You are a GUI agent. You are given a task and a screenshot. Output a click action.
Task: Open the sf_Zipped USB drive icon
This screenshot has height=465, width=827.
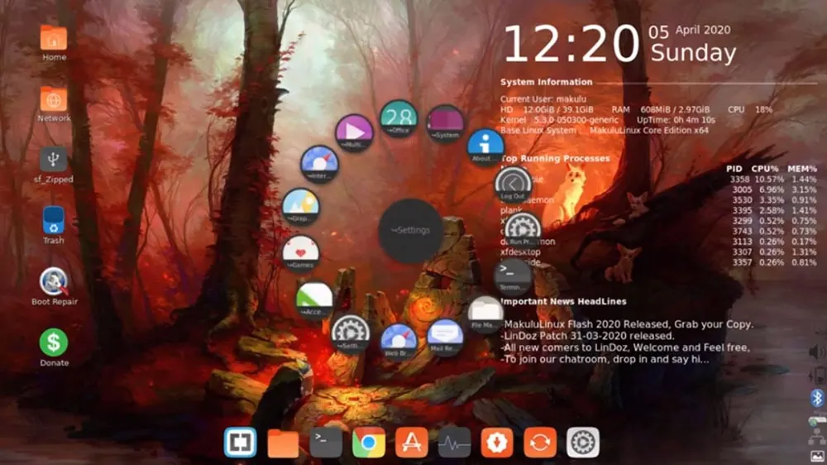[x=54, y=160]
